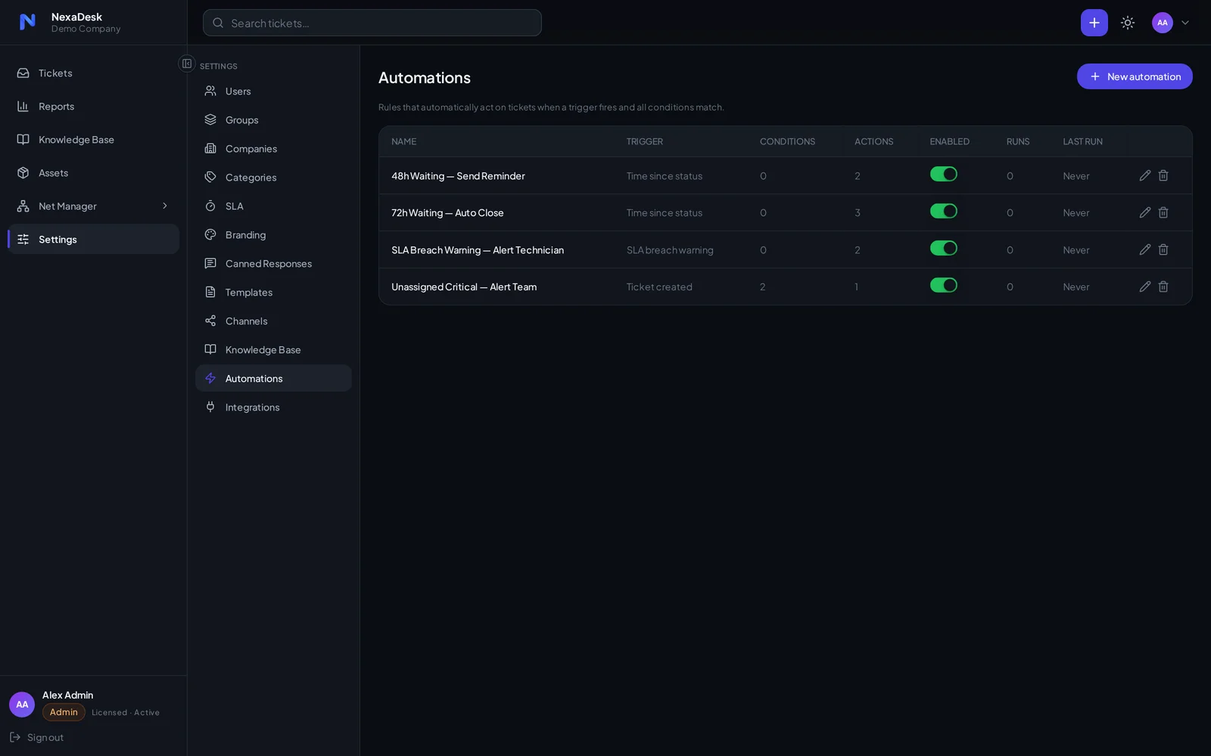
Task: Open SLA settings page
Action: pos(273,206)
